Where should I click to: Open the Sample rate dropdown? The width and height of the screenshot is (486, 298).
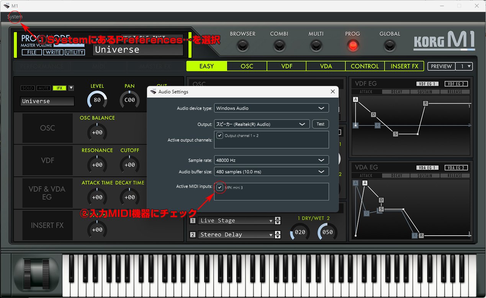[271, 160]
